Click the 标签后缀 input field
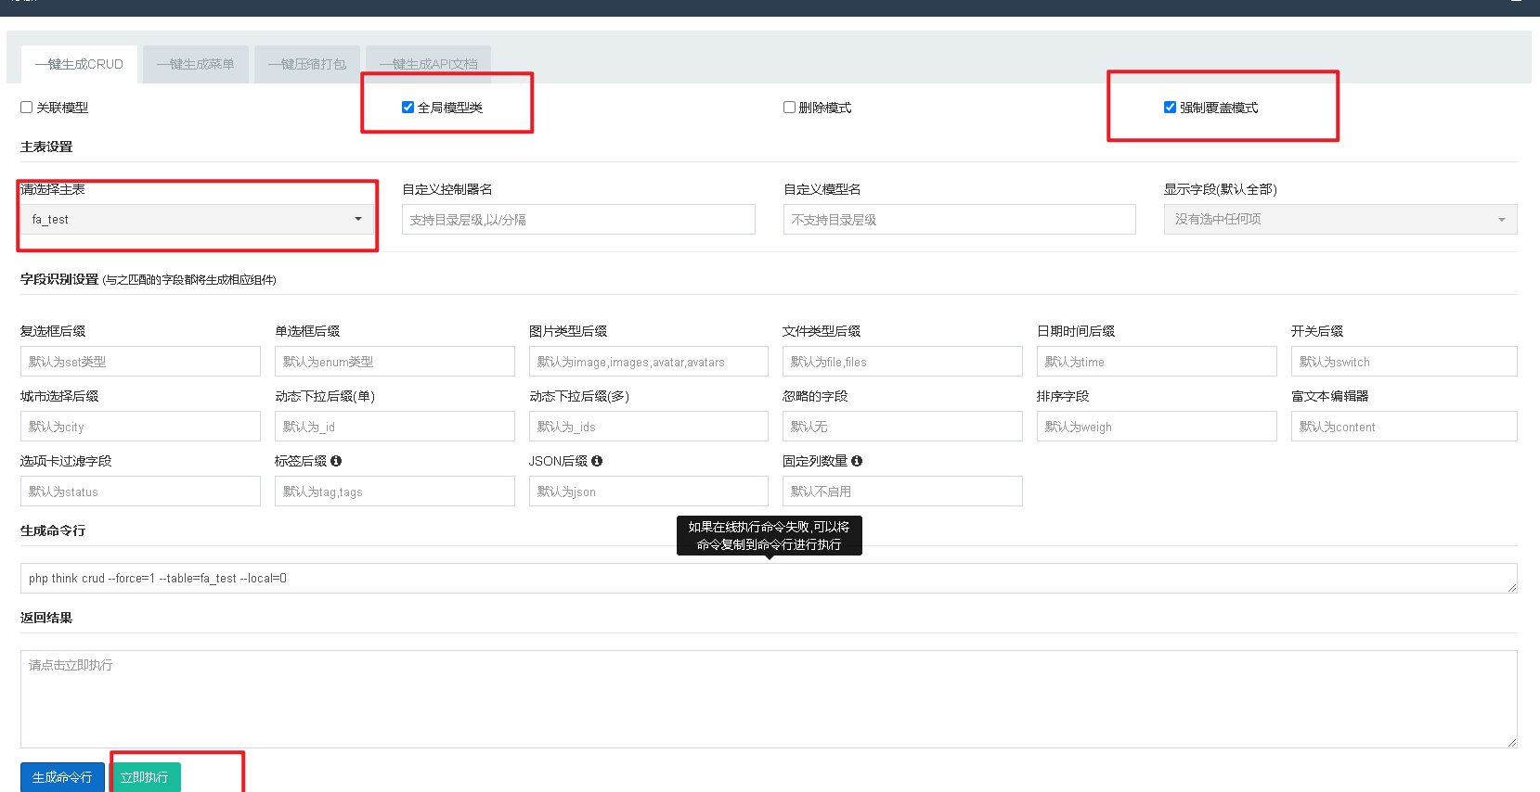The width and height of the screenshot is (1540, 792). pyautogui.click(x=395, y=492)
